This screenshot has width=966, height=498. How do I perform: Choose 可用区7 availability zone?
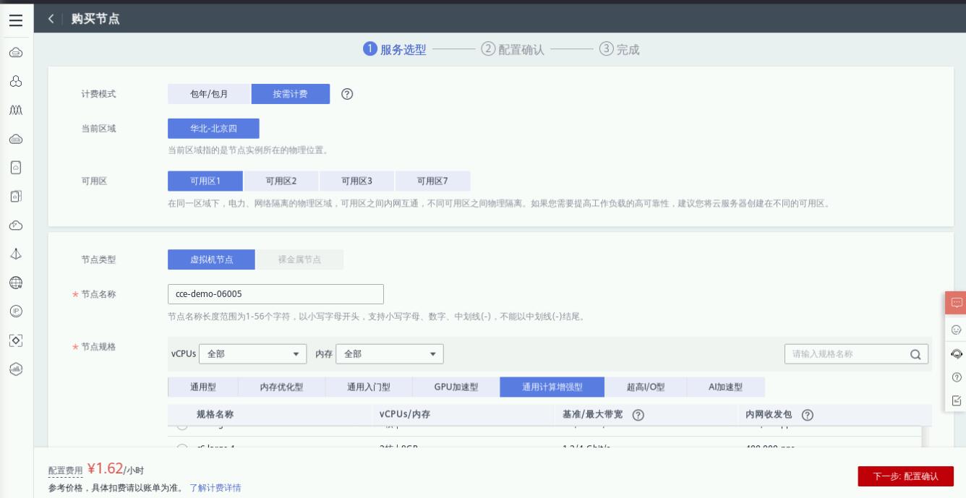click(432, 181)
